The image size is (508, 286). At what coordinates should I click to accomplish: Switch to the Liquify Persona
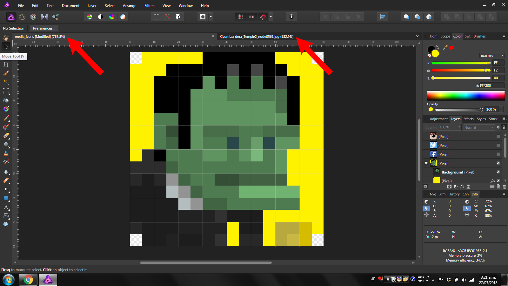[x=22, y=17]
